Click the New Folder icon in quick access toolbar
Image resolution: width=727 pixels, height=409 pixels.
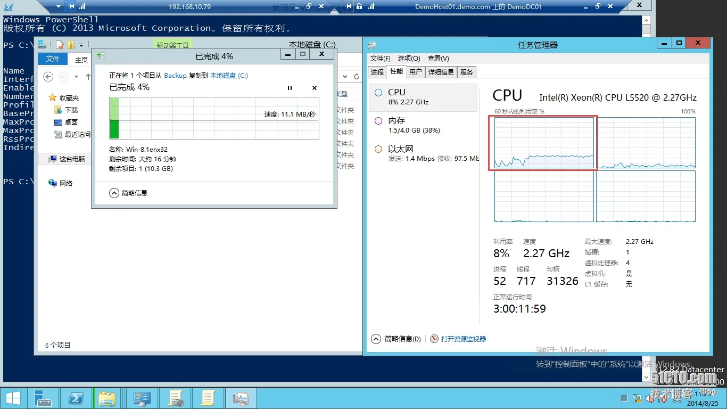coord(71,45)
